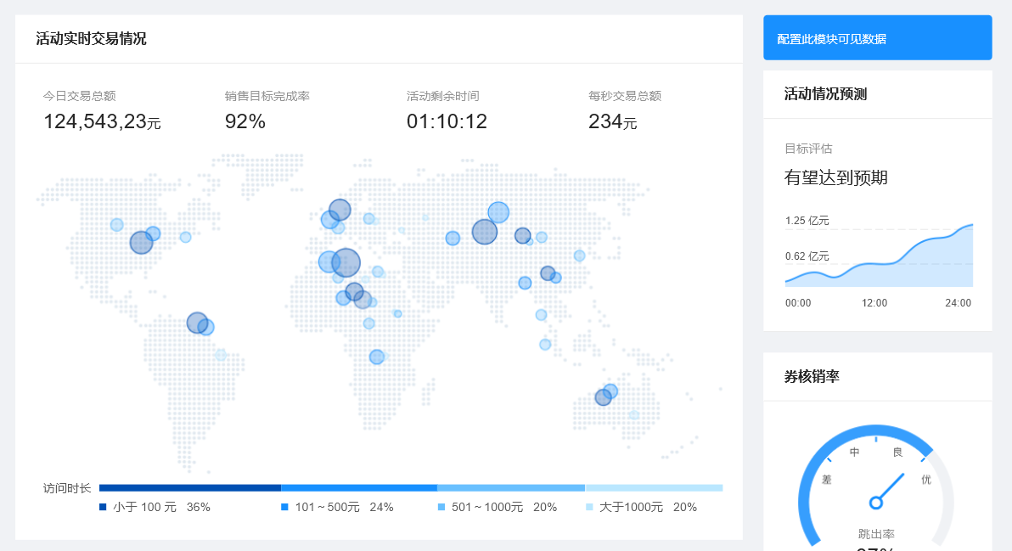Screen dimensions: 1012x551
Task: Click the dark blue 小于 100 元 legend square
Action: click(103, 507)
